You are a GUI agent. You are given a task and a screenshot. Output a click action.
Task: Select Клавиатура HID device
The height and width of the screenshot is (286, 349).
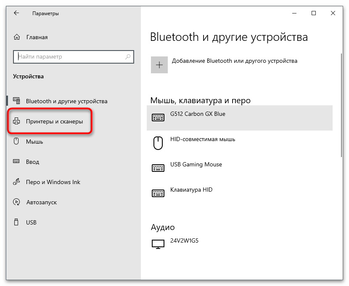click(x=191, y=190)
